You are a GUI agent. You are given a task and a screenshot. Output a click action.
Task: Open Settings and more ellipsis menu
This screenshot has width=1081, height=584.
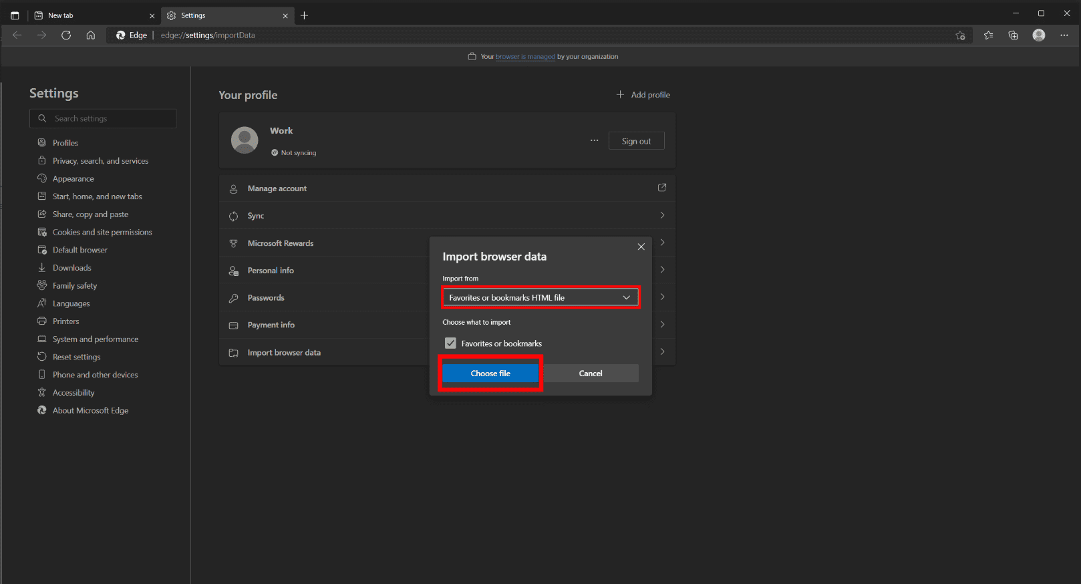click(1064, 35)
